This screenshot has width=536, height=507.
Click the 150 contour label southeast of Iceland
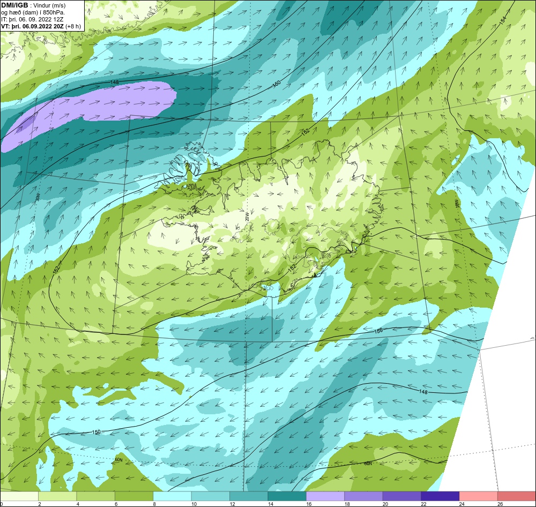coord(378,331)
